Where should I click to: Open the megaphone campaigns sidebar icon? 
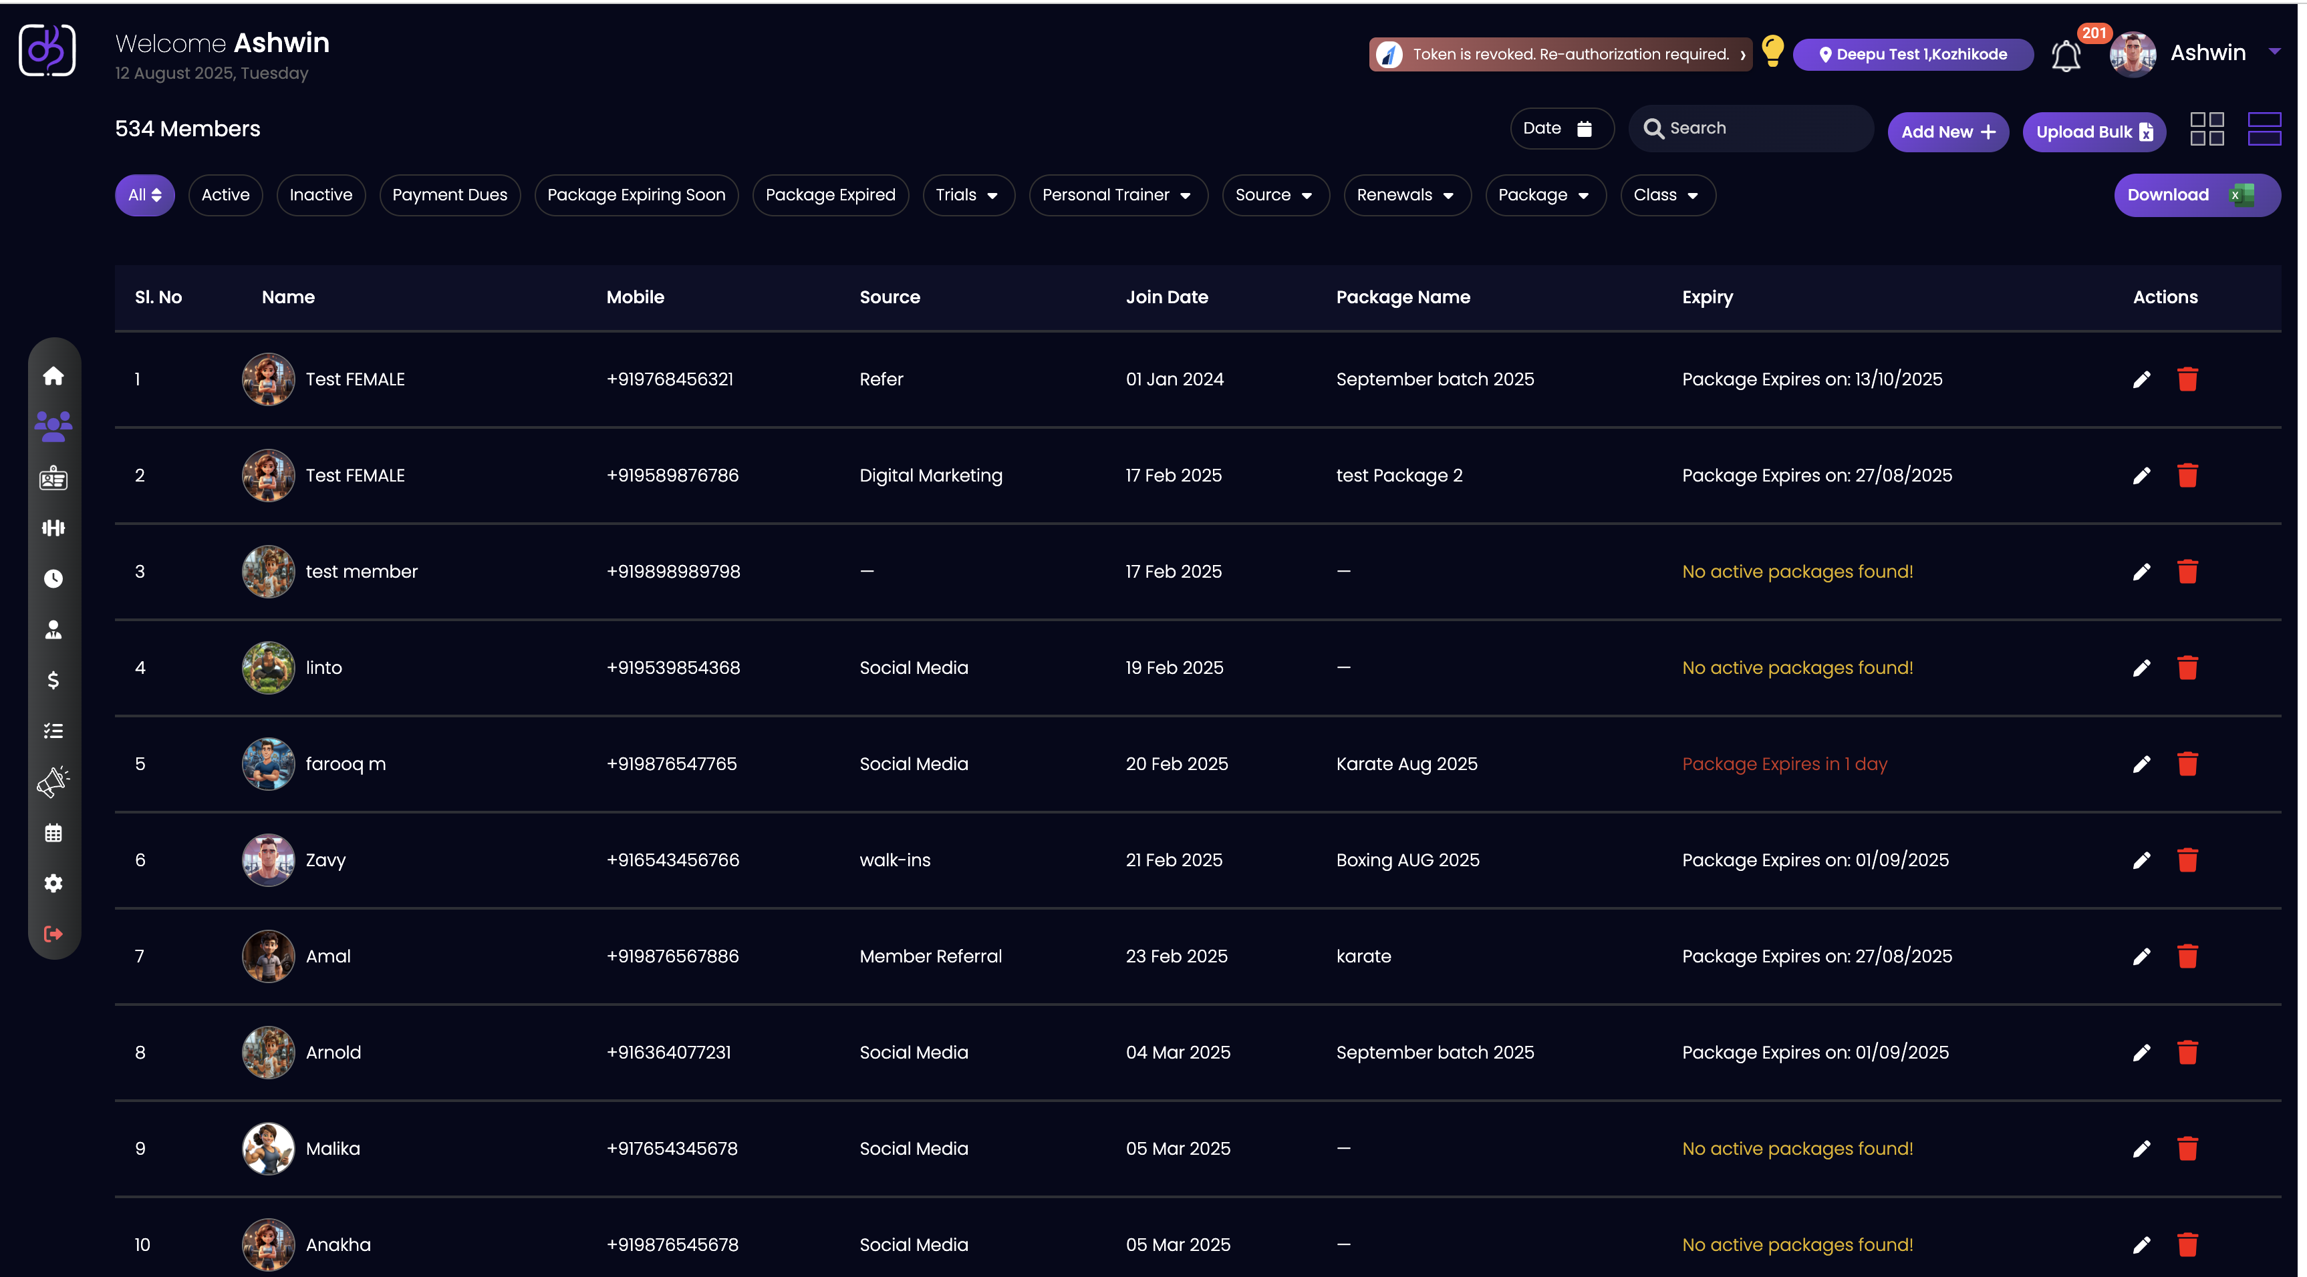pyautogui.click(x=53, y=781)
